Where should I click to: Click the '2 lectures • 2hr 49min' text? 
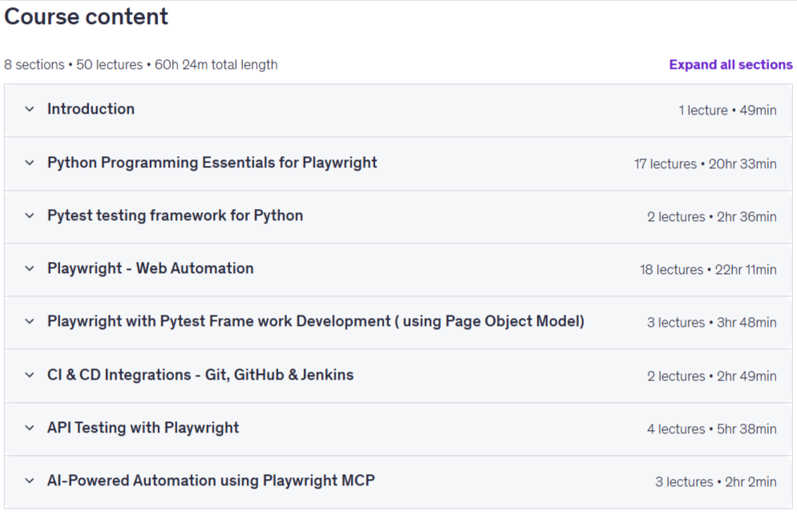point(712,376)
